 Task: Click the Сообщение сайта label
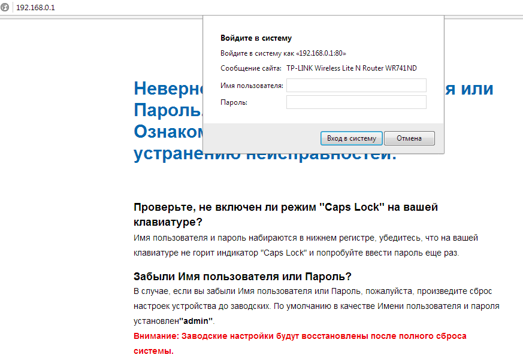pyautogui.click(x=250, y=68)
